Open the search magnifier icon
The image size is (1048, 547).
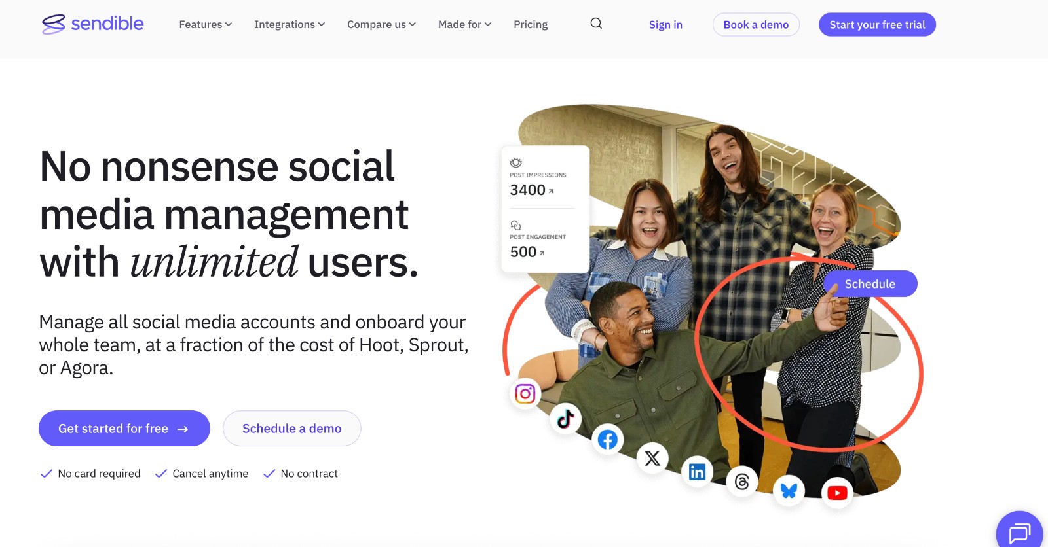pyautogui.click(x=596, y=24)
